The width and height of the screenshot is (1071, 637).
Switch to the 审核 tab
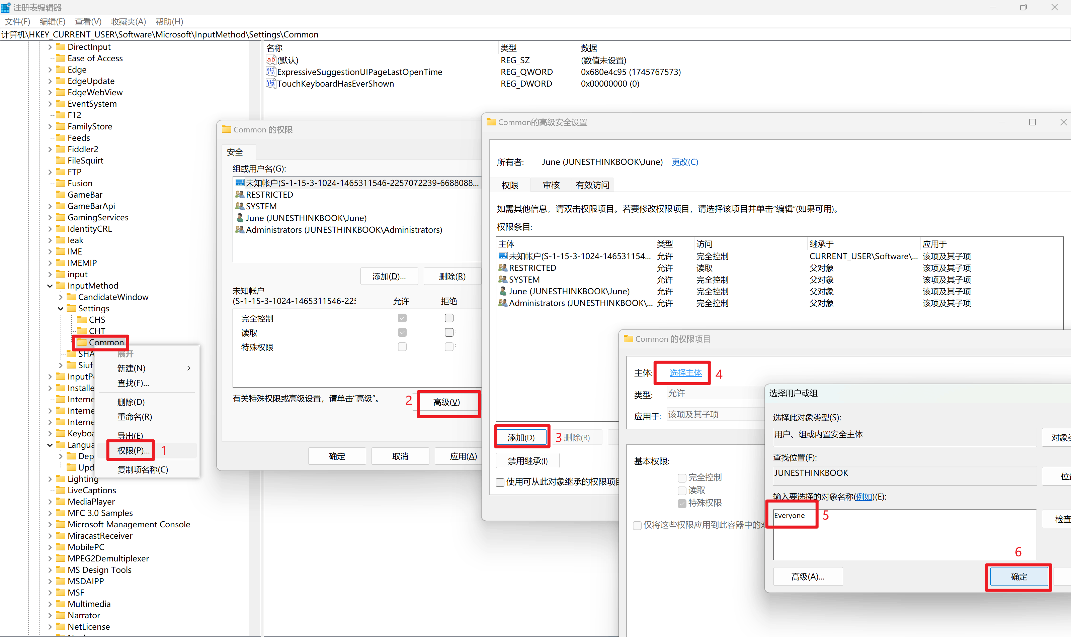coord(551,185)
